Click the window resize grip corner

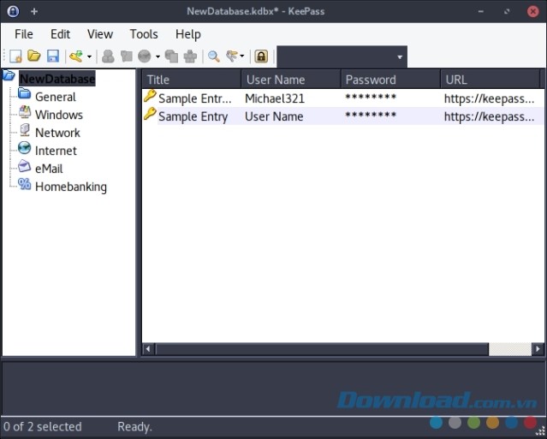540,432
